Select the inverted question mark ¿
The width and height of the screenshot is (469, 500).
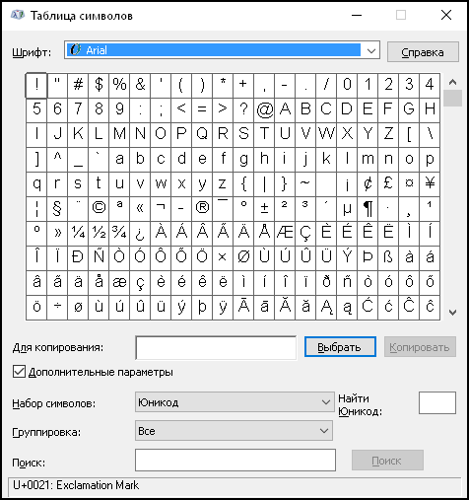[140, 234]
